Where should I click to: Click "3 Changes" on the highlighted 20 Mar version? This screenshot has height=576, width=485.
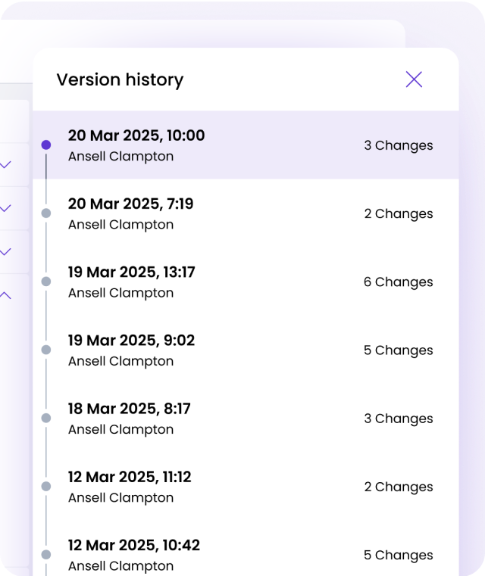coord(398,145)
